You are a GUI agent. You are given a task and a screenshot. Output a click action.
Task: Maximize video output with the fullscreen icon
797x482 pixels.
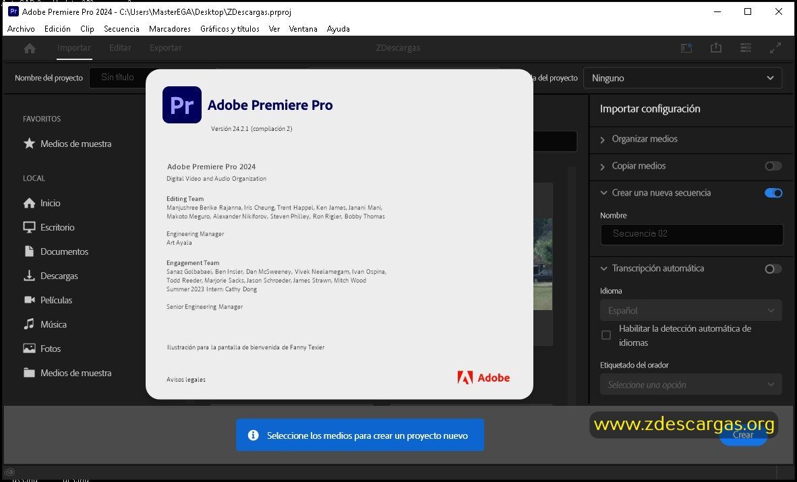point(775,48)
